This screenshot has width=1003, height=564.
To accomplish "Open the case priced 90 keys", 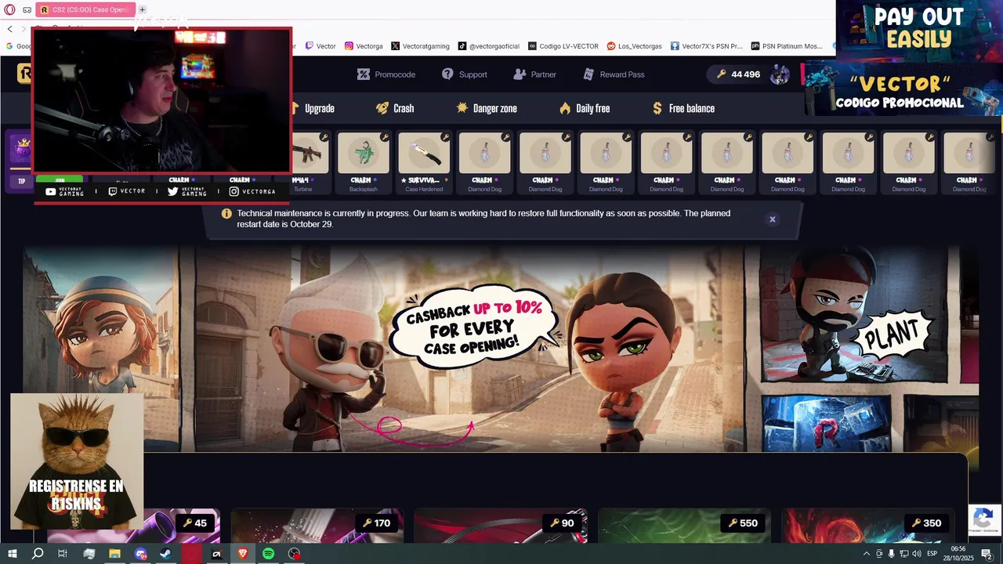I will (501, 526).
